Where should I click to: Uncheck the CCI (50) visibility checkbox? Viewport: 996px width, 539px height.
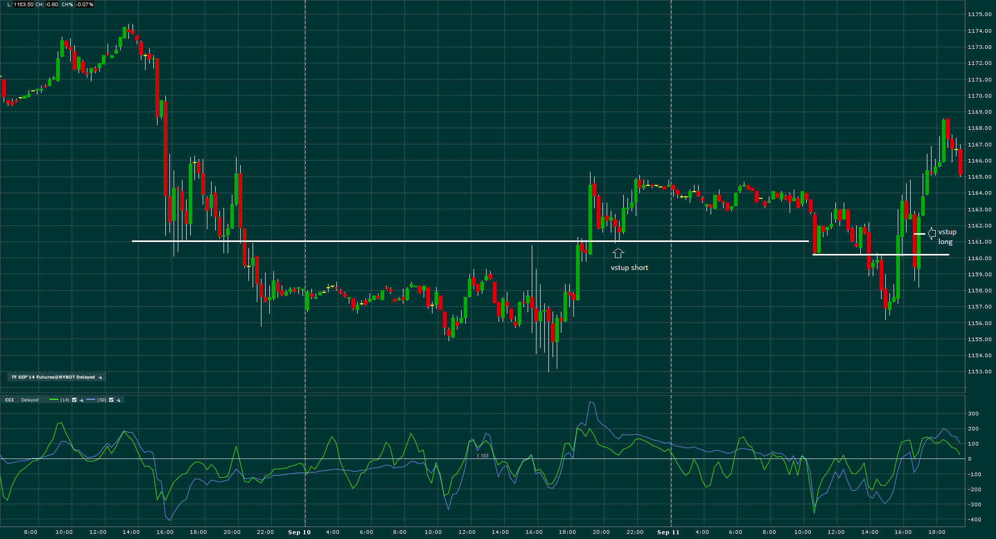[x=111, y=400]
